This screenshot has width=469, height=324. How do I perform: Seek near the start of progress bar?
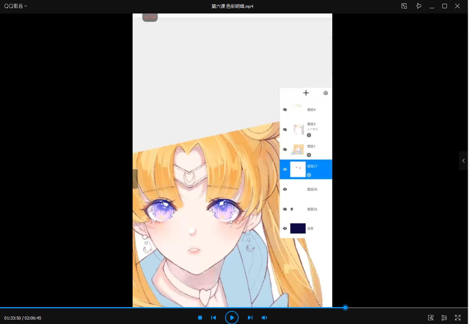pos(4,308)
